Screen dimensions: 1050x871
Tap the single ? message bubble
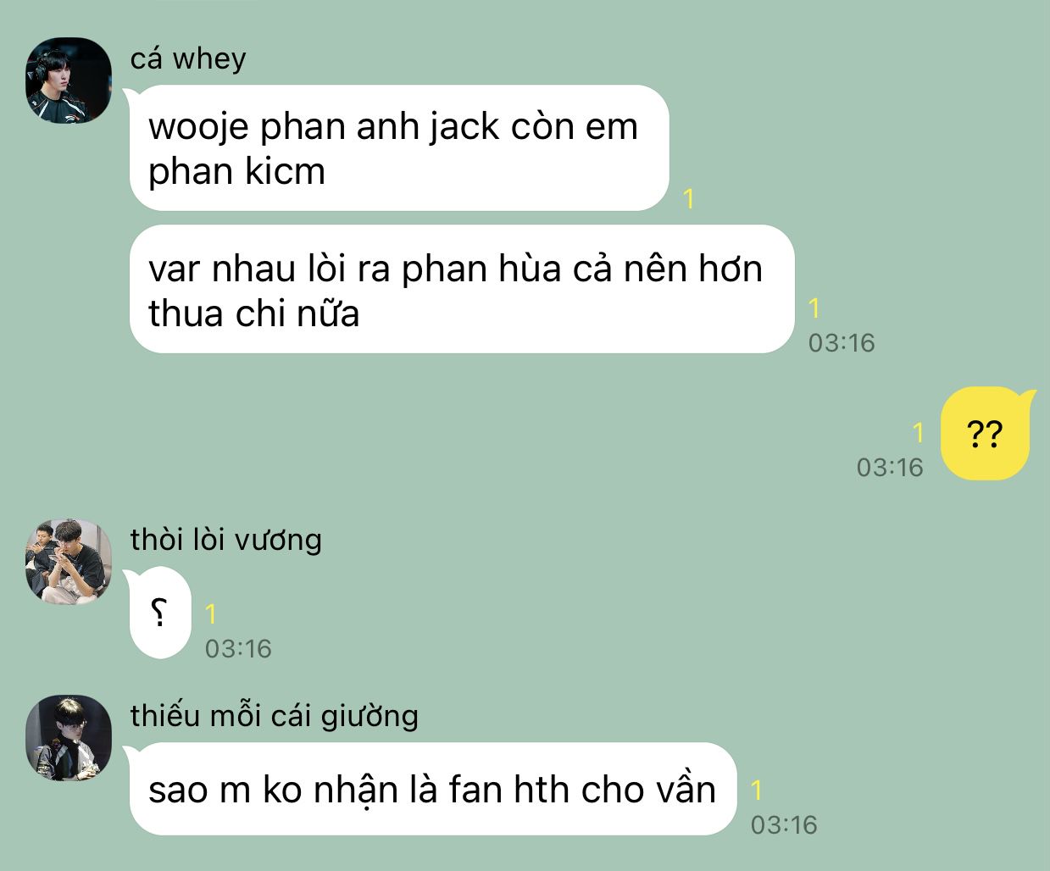160,613
